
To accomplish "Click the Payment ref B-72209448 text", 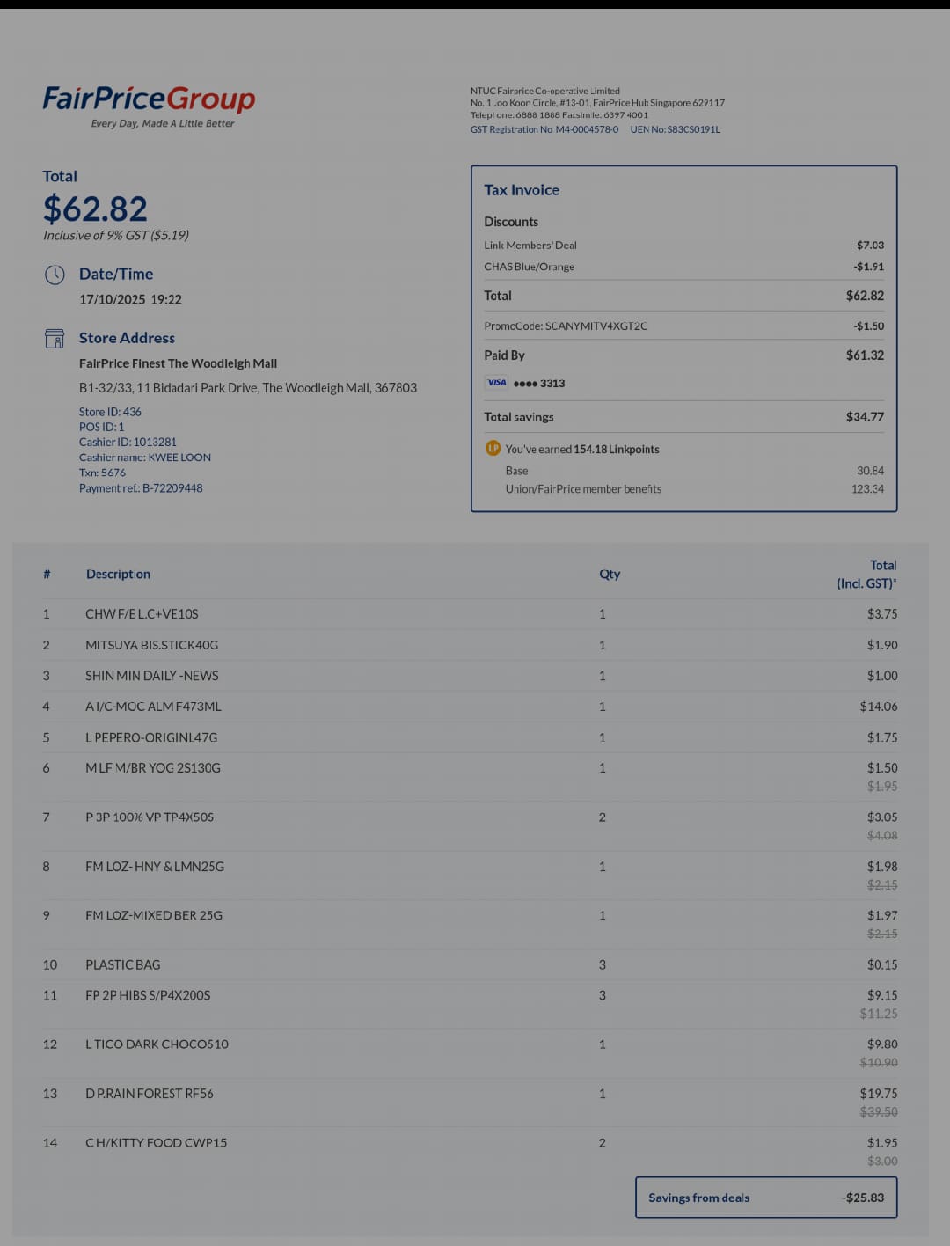I will [x=141, y=488].
